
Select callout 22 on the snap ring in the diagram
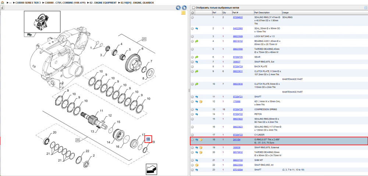pyautogui.click(x=87, y=151)
